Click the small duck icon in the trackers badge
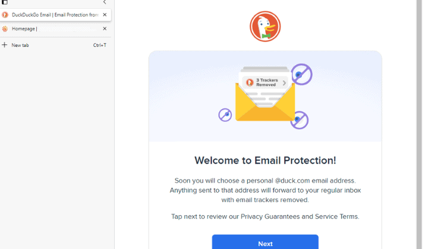Screen dimensions: 425x249 pos(250,82)
